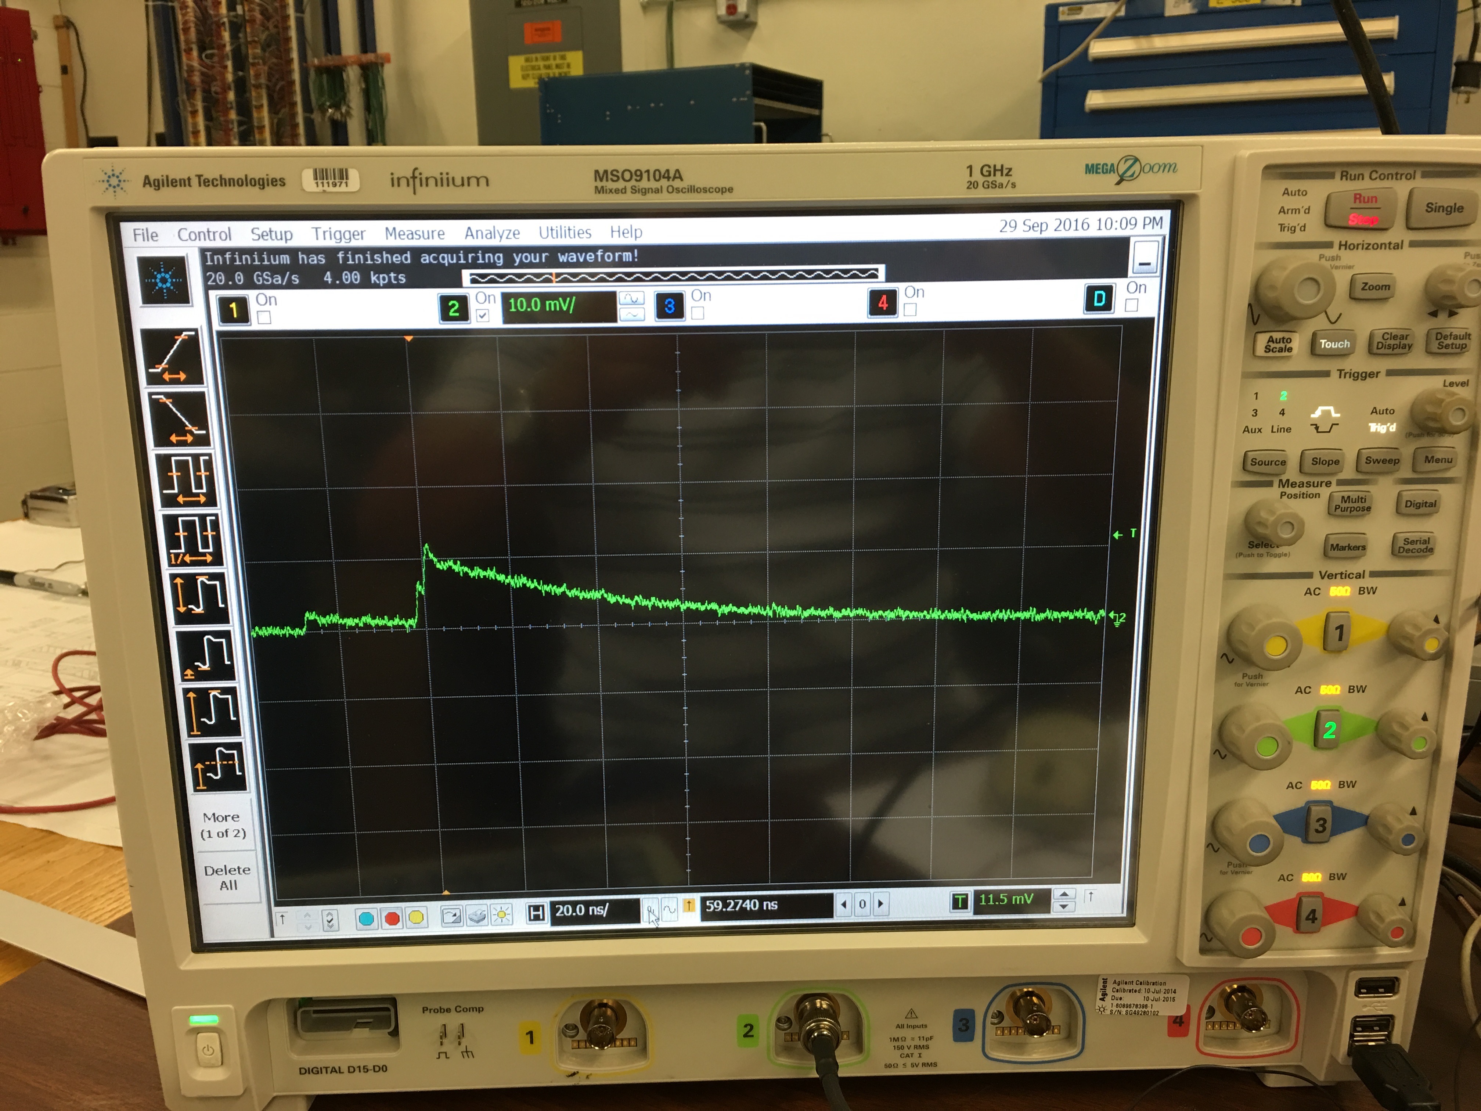Shift horizontal position left with arrow button

(x=844, y=904)
